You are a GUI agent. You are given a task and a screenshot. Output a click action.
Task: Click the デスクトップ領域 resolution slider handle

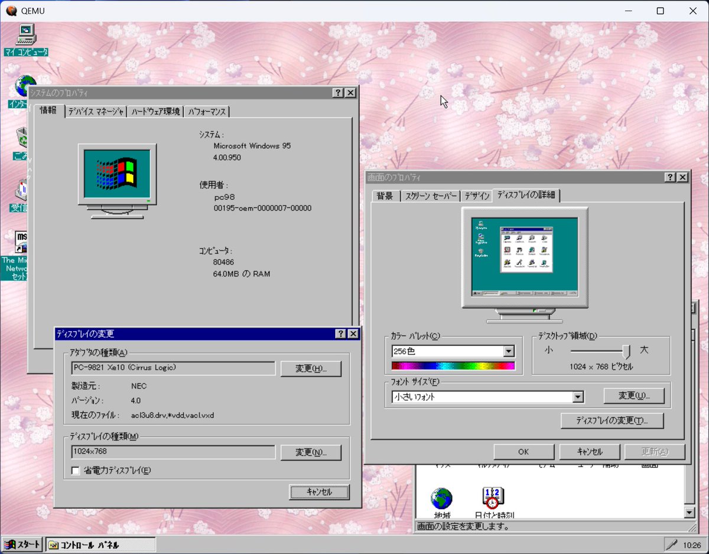(x=626, y=351)
